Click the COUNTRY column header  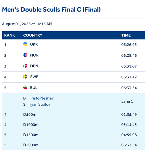[33, 35]
